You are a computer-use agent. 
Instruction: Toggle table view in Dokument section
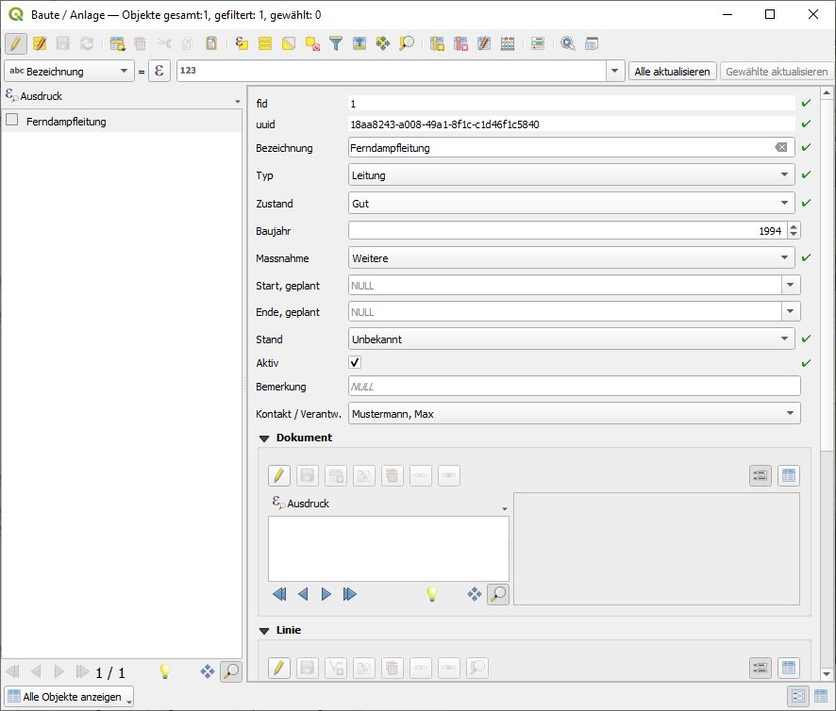point(789,476)
